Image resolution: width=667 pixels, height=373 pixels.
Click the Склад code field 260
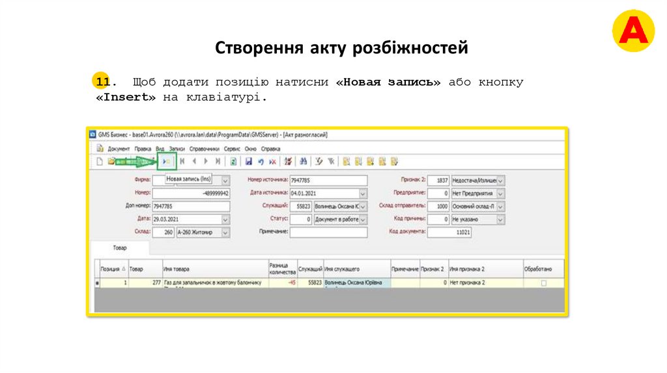(163, 233)
